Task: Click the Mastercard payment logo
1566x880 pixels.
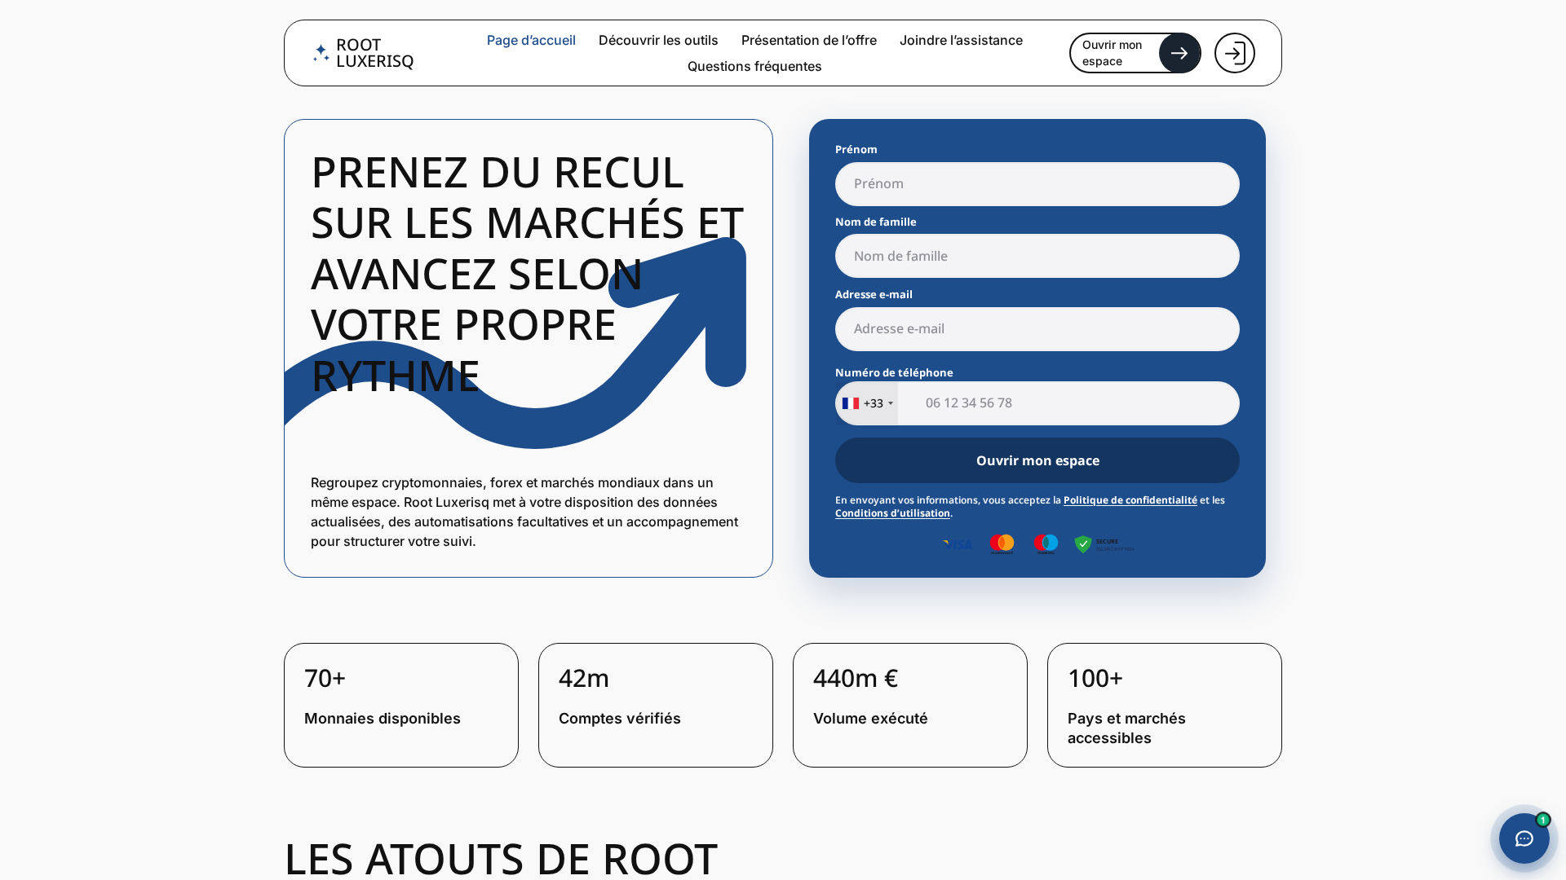Action: [x=1002, y=544]
